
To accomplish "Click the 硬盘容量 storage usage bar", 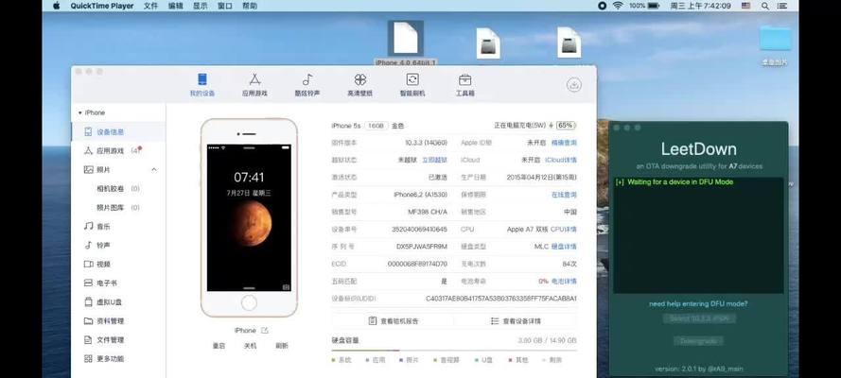I will point(454,351).
